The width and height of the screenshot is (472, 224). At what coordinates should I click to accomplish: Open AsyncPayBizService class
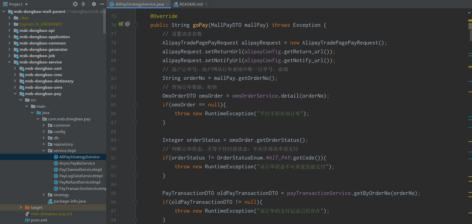click(77, 163)
